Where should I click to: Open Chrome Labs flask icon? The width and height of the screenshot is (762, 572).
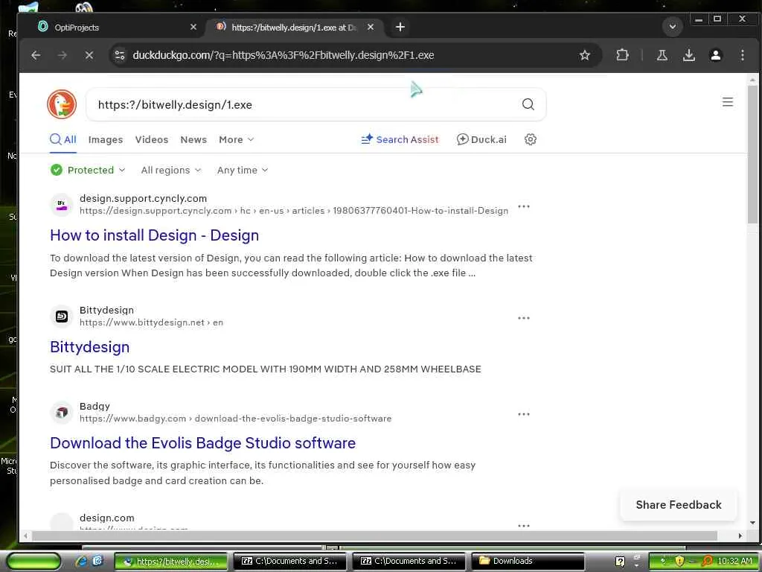pyautogui.click(x=662, y=55)
